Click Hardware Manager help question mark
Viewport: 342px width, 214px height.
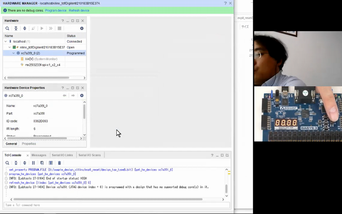click(225, 3)
